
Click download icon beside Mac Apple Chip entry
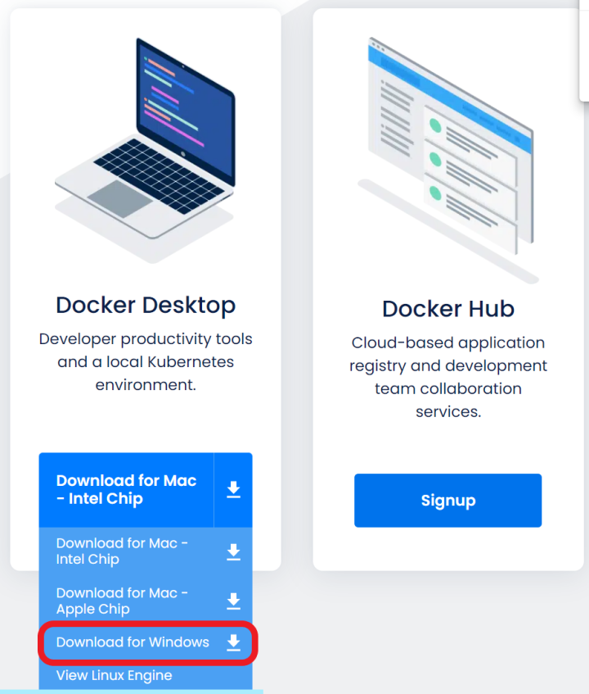(x=233, y=601)
